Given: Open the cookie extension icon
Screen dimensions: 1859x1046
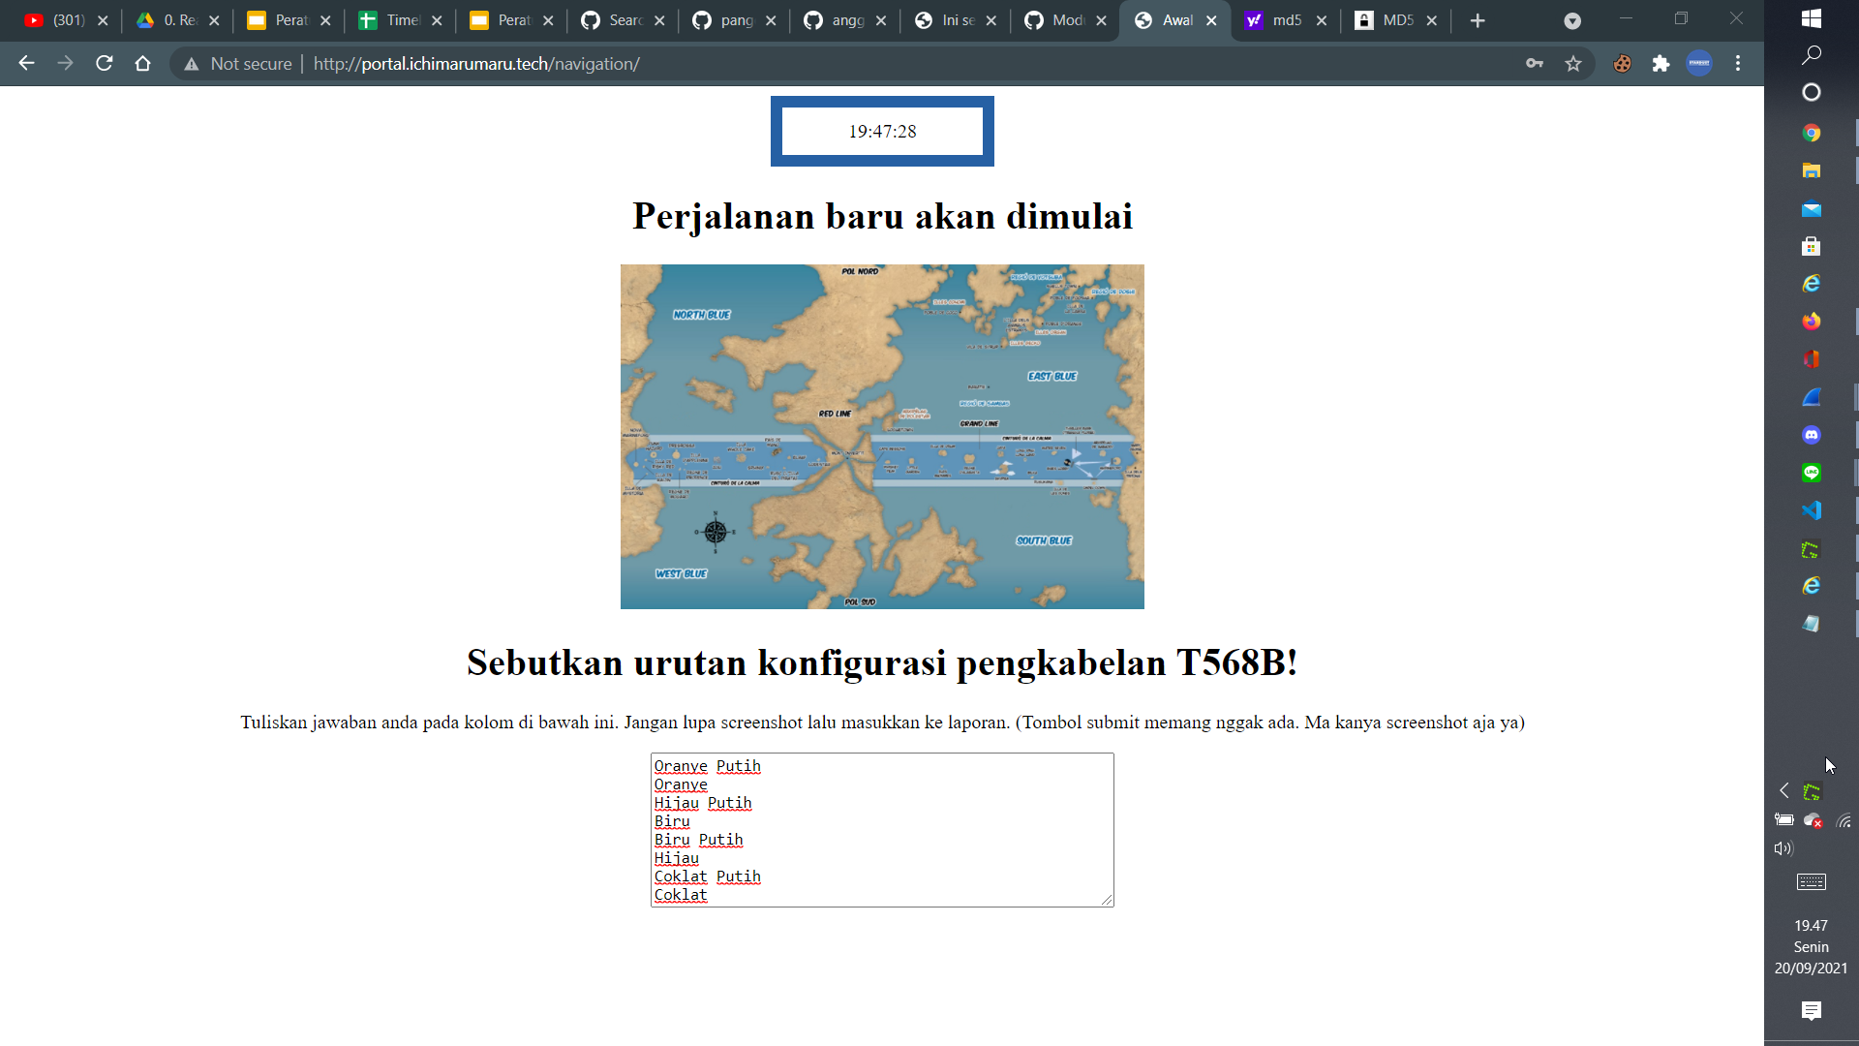Looking at the screenshot, I should (x=1623, y=64).
